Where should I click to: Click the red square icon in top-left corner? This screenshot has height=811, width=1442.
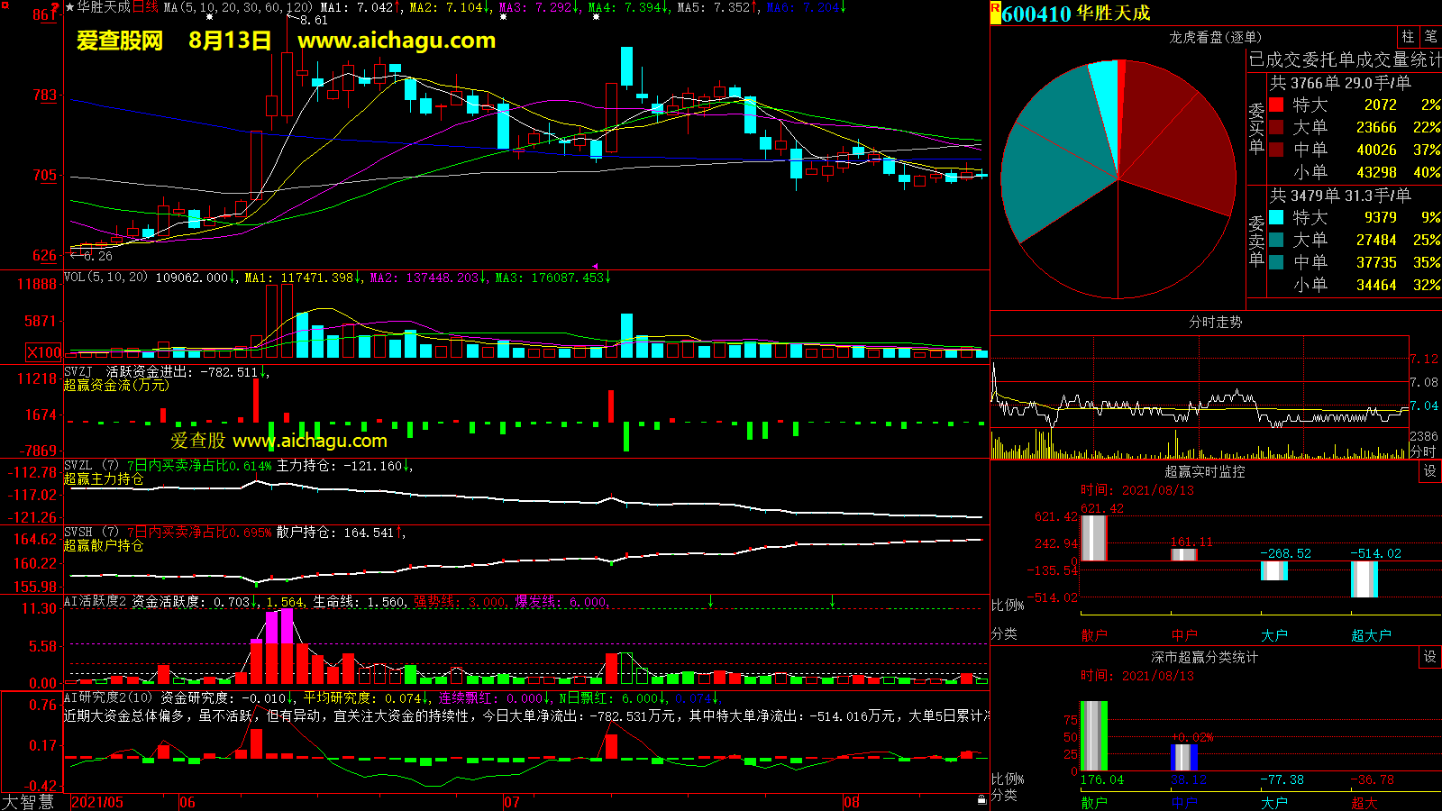point(5,5)
